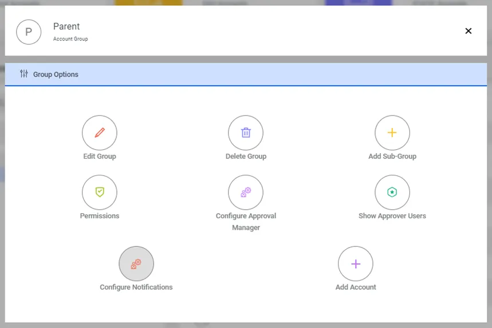
Task: Click the Group Options sliders icon
Action: tap(24, 74)
